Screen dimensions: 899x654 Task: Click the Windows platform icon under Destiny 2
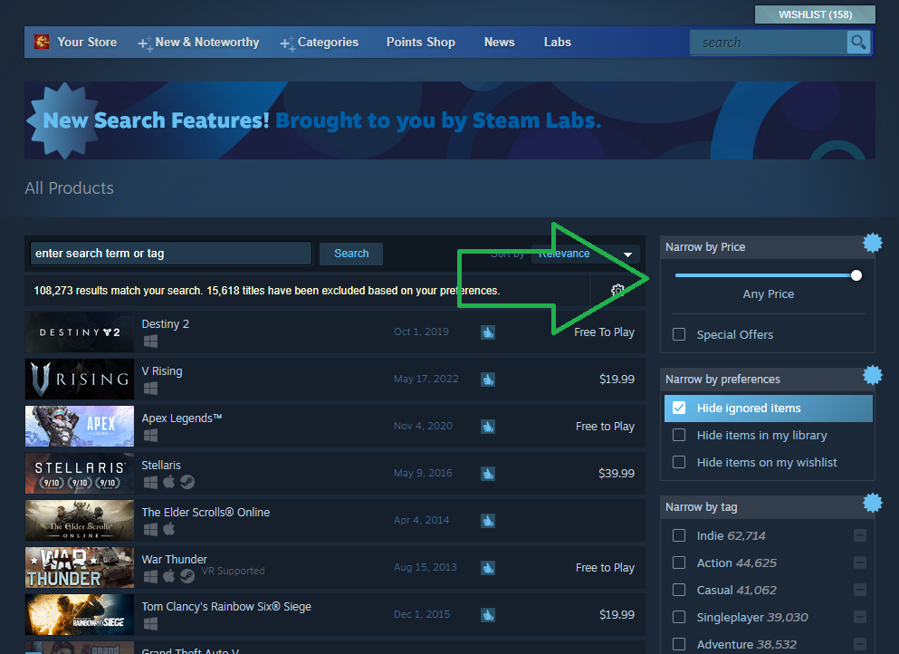click(x=150, y=341)
